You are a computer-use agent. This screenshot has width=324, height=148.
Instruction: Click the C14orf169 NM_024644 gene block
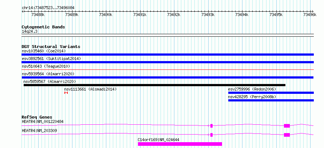coord(180,144)
